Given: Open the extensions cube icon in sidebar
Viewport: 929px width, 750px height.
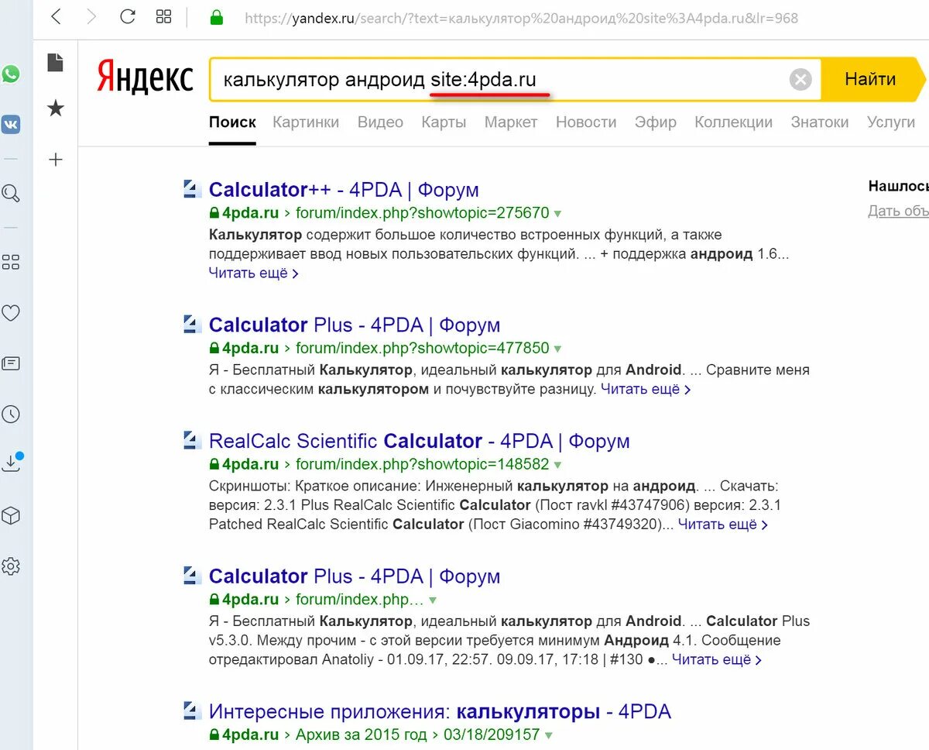Looking at the screenshot, I should (x=11, y=516).
